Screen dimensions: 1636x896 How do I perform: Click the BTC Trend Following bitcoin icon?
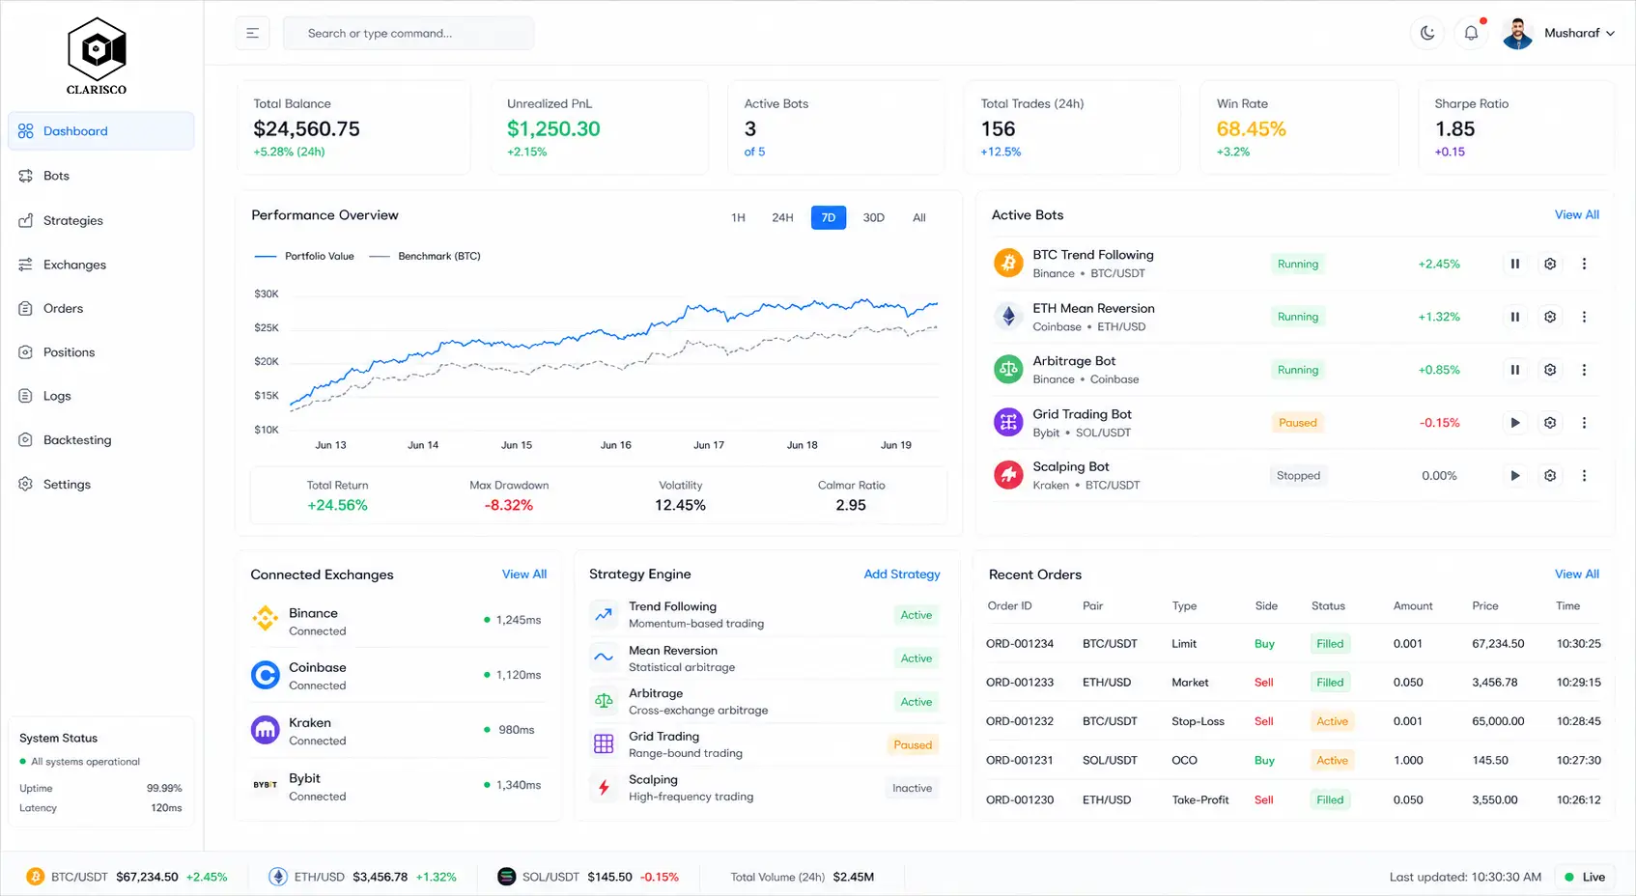[x=1008, y=263]
